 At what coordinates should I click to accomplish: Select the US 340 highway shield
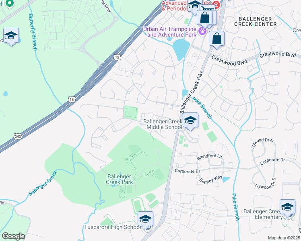click(x=18, y=137)
